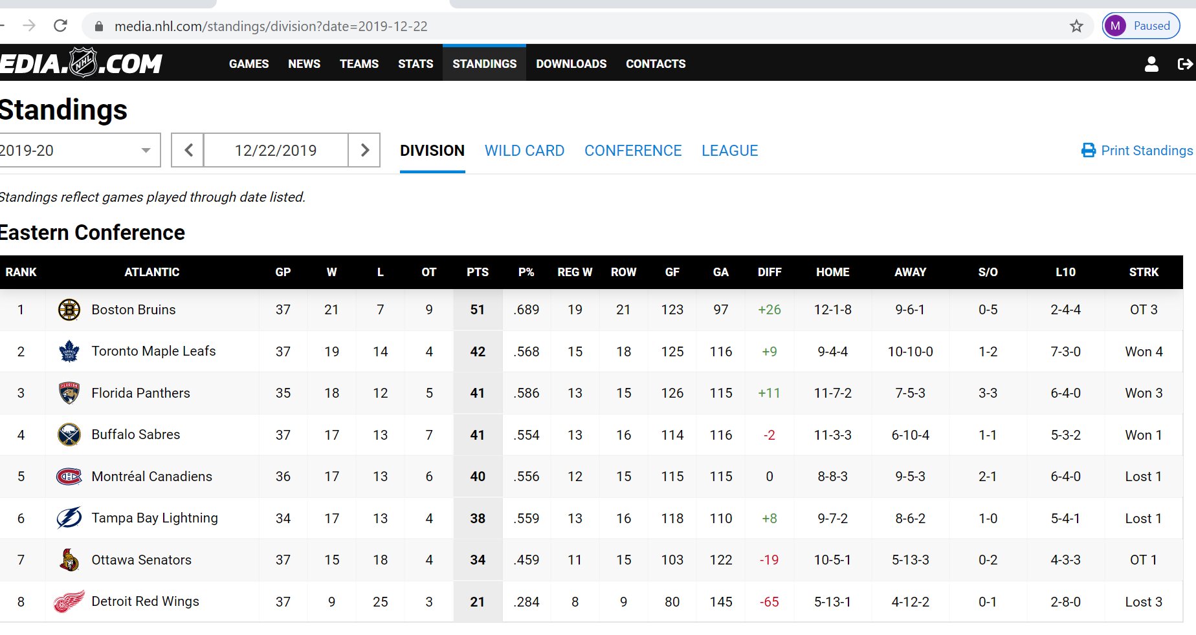Open the STATS menu
The image size is (1196, 635).
point(415,63)
